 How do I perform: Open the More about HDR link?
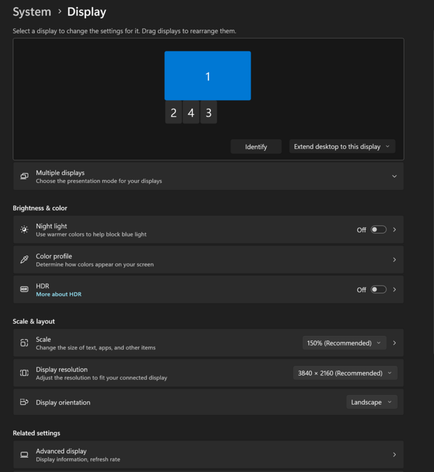pyautogui.click(x=58, y=295)
